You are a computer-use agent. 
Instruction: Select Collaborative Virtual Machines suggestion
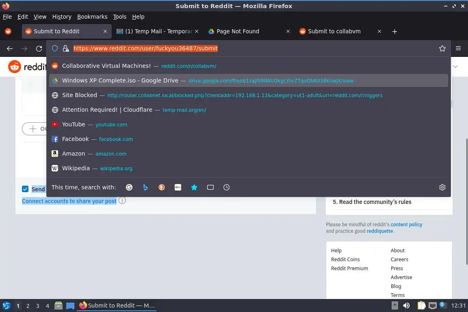click(x=248, y=66)
